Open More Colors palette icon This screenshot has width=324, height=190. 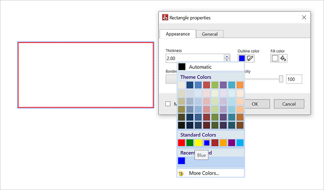coord(181,173)
